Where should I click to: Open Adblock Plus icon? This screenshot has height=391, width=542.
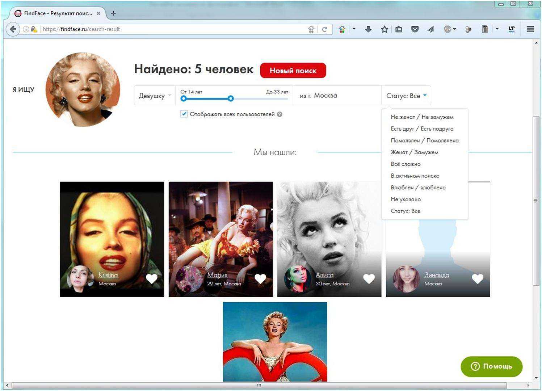click(448, 29)
